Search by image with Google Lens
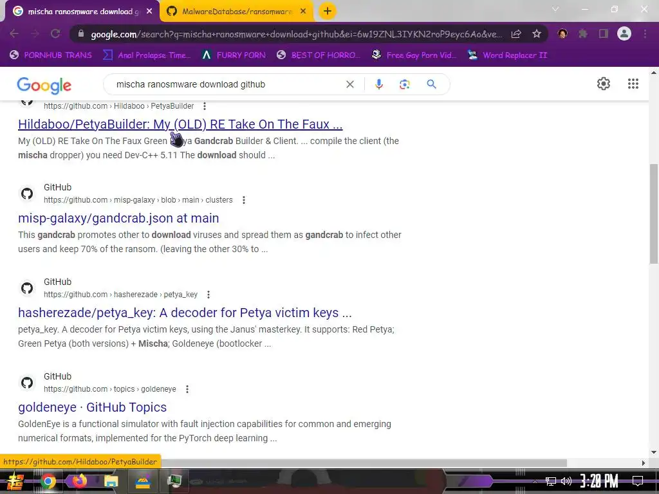This screenshot has width=659, height=494. (x=404, y=84)
